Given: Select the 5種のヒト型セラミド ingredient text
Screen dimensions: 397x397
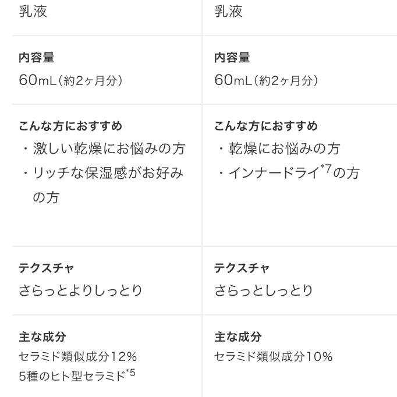Looking at the screenshot, I should click(72, 376).
